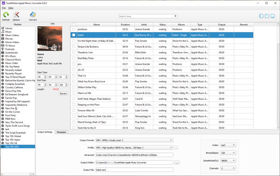The image size is (280, 176).
Task: Check the box for song 34+35
Action: pos(74,70)
